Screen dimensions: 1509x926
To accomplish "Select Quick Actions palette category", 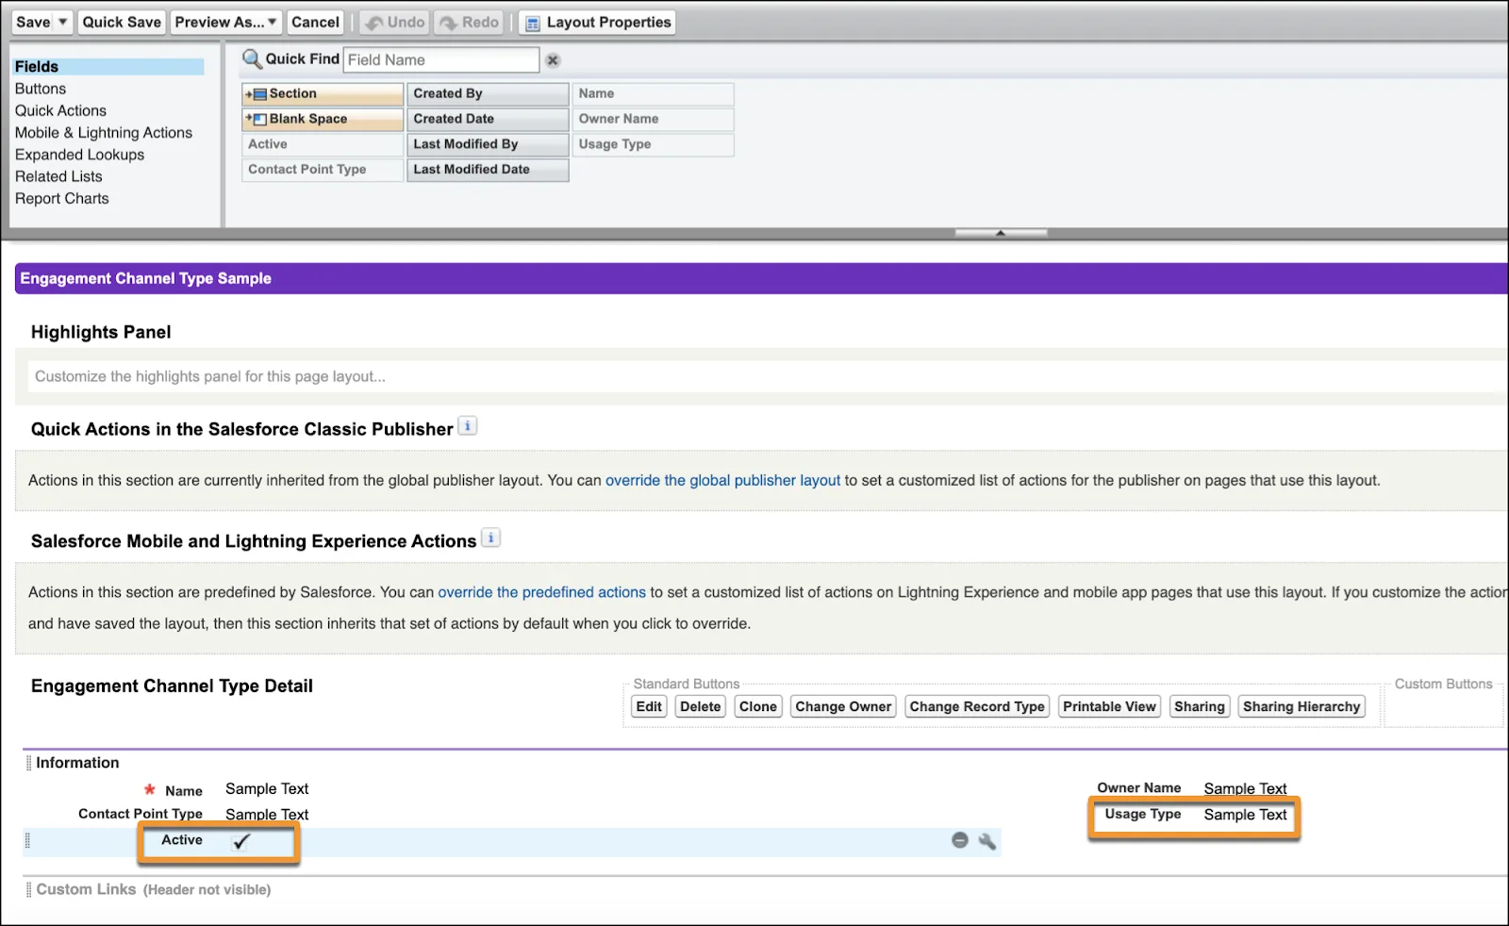I will 60,110.
